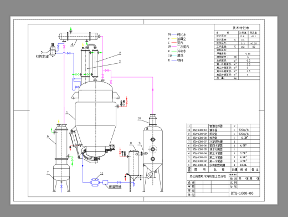Select the magenta SW 二次蒸汽 legend entry
This screenshot has width=288, height=217.
178,47
